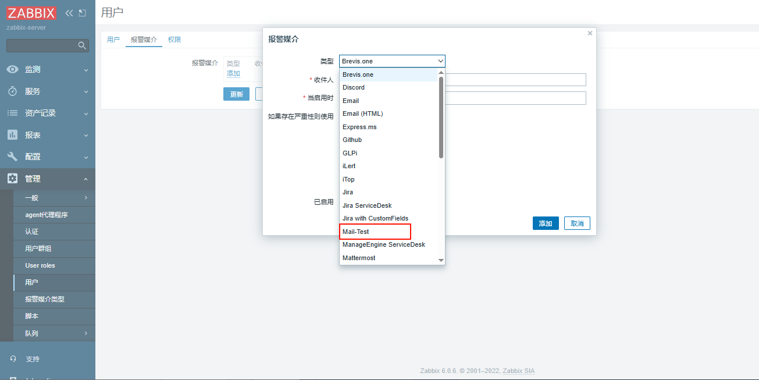The image size is (759, 380).
Task: Select Email (HTML) in dropdown list
Action: (388, 113)
